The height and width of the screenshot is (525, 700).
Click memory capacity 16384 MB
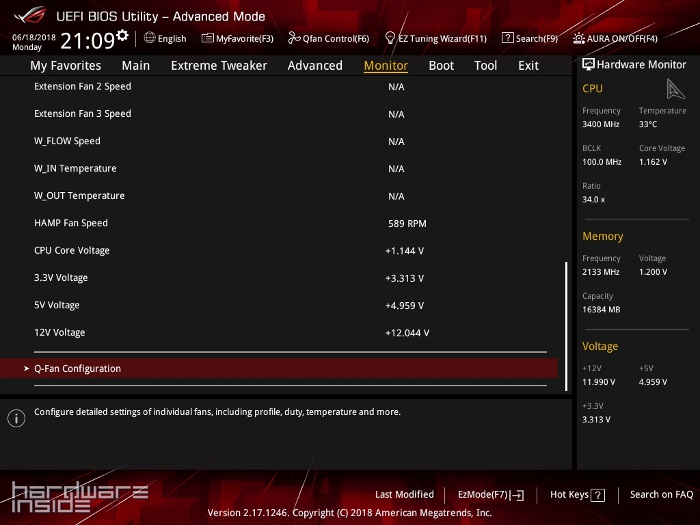pos(602,310)
